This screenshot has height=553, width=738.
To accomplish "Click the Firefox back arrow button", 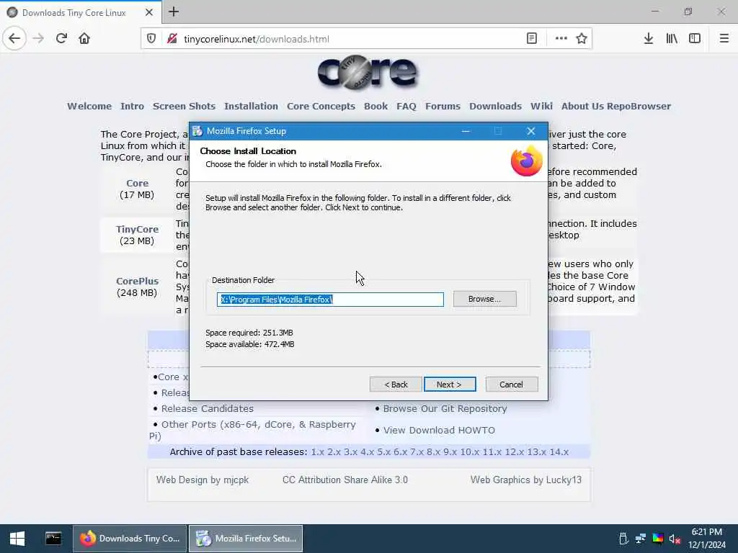I will (14, 39).
